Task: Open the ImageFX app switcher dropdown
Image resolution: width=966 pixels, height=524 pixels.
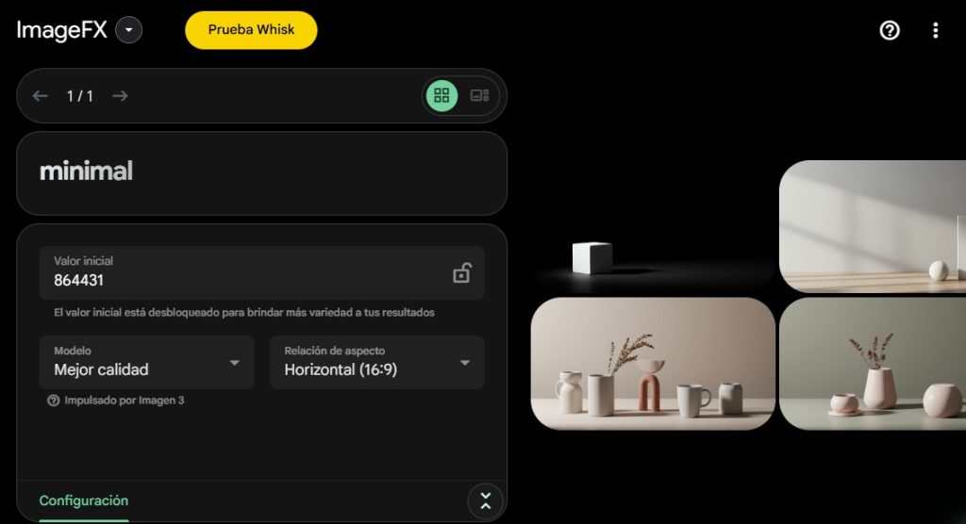Action: click(x=128, y=30)
